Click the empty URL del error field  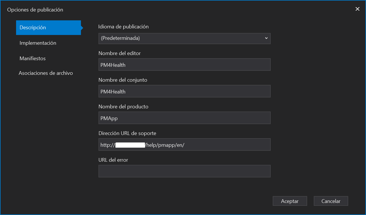tap(185, 171)
